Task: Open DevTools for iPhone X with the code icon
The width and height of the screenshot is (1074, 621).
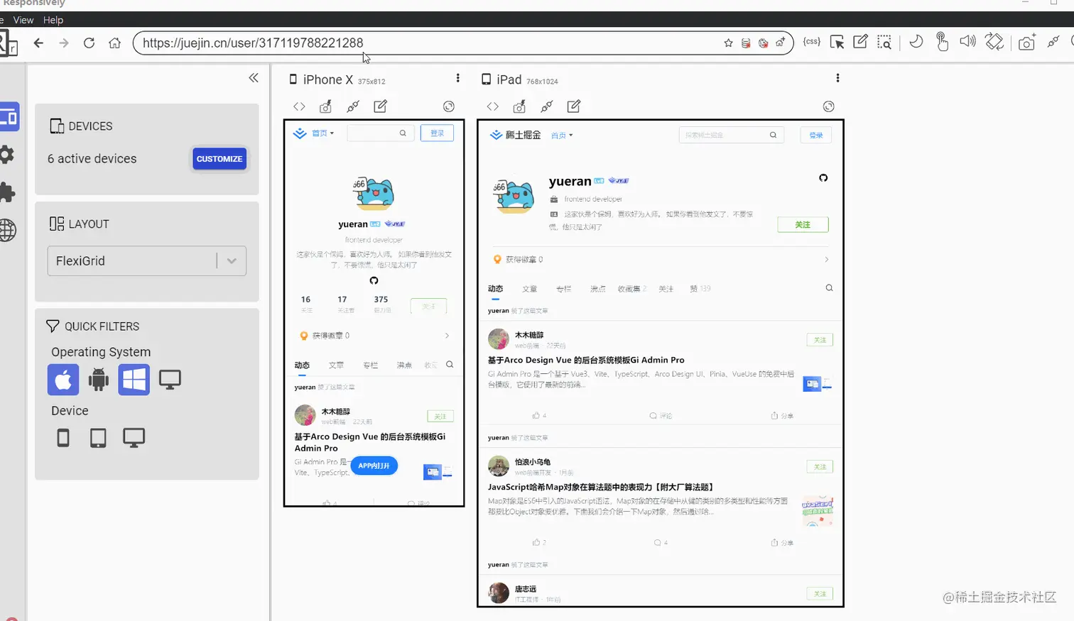Action: tap(299, 106)
